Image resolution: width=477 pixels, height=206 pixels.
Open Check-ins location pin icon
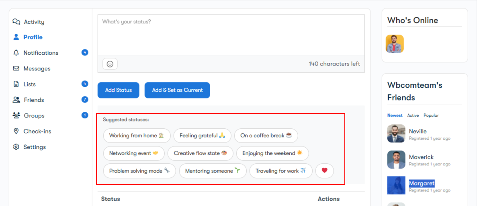pos(16,131)
